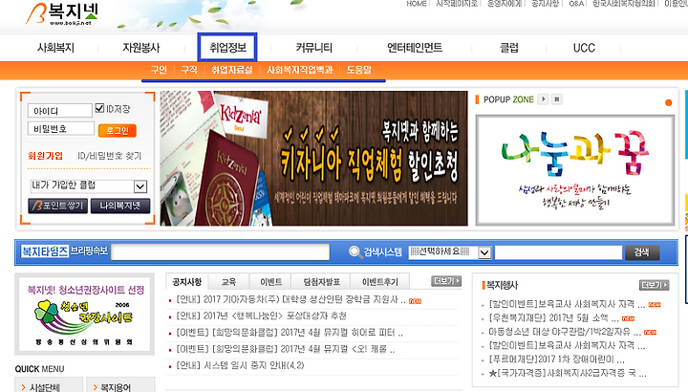This screenshot has width=688, height=392.
Task: Click the 복지넷 logo
Action: click(x=62, y=13)
